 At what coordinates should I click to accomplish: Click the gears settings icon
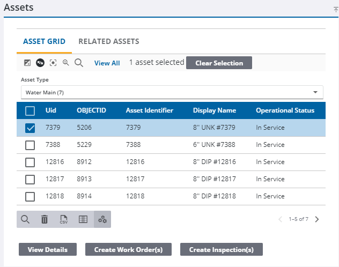pos(102,219)
